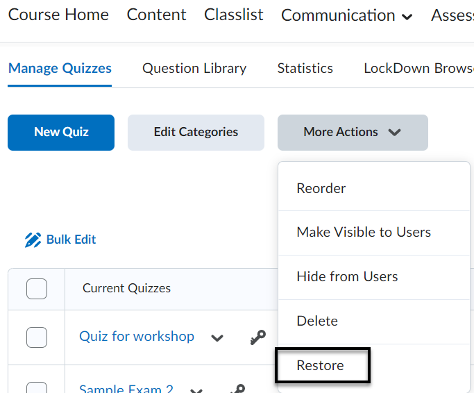Choose Restore from More Actions menu
474x393 pixels.
(x=321, y=365)
